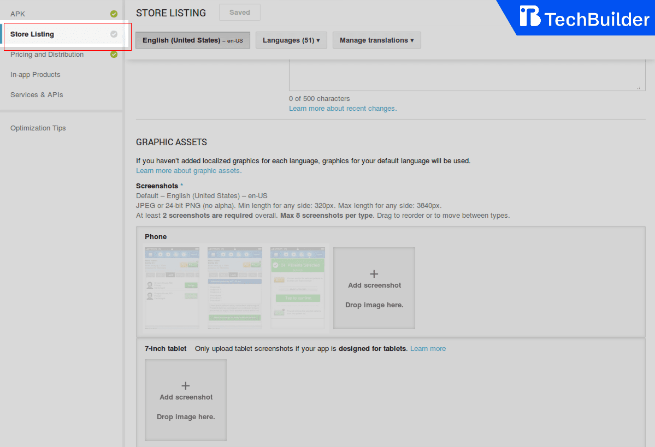Open the Manage translations dropdown
Image resolution: width=655 pixels, height=447 pixels.
pos(376,40)
